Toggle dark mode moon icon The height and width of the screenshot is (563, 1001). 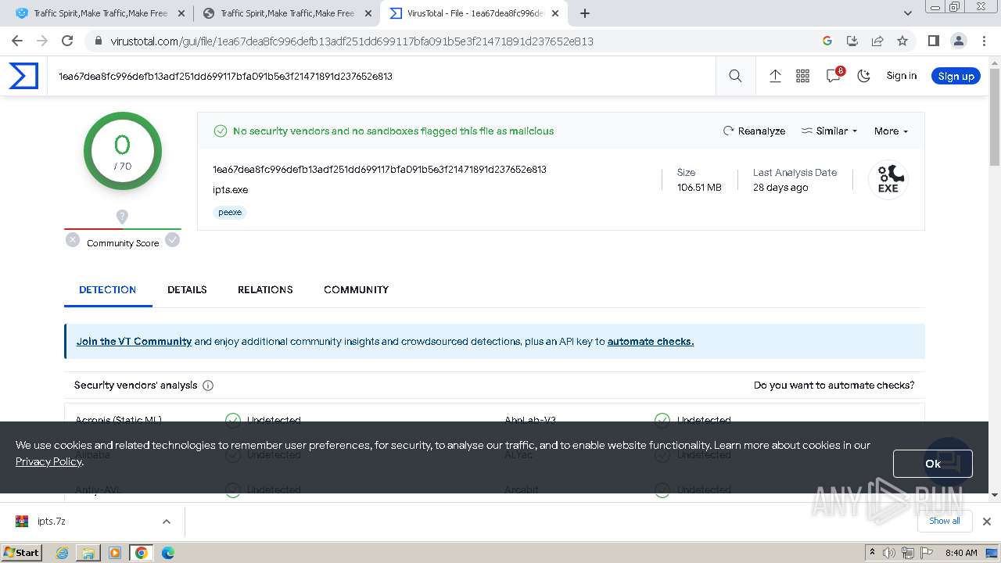863,76
